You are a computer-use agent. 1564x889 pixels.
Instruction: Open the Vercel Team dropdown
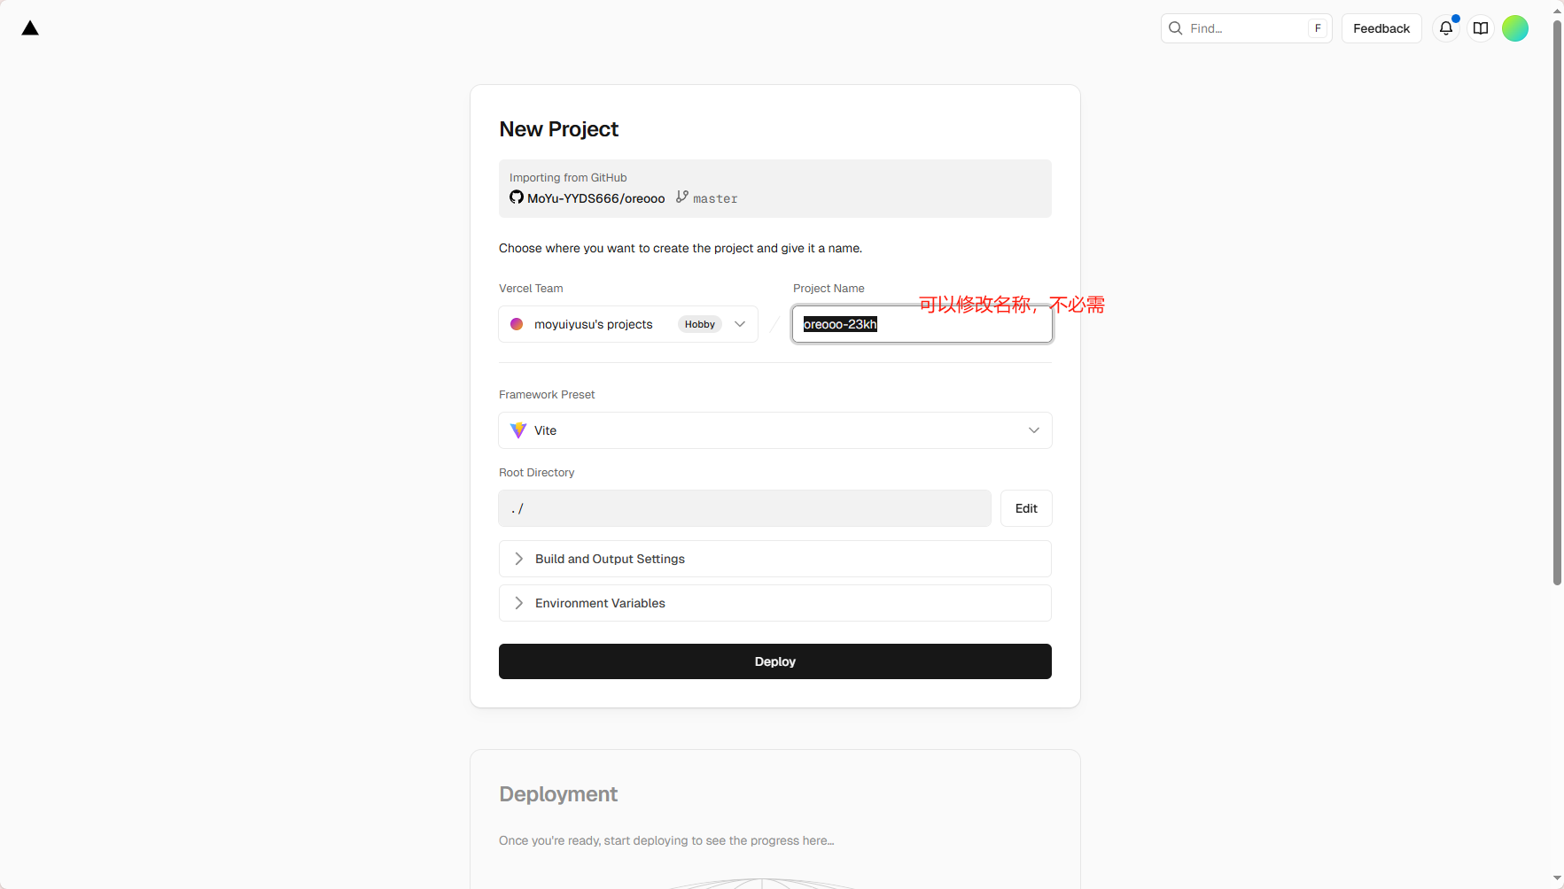tap(628, 324)
